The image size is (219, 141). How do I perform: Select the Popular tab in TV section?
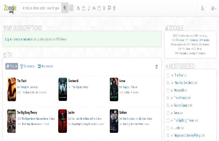pos(12,66)
